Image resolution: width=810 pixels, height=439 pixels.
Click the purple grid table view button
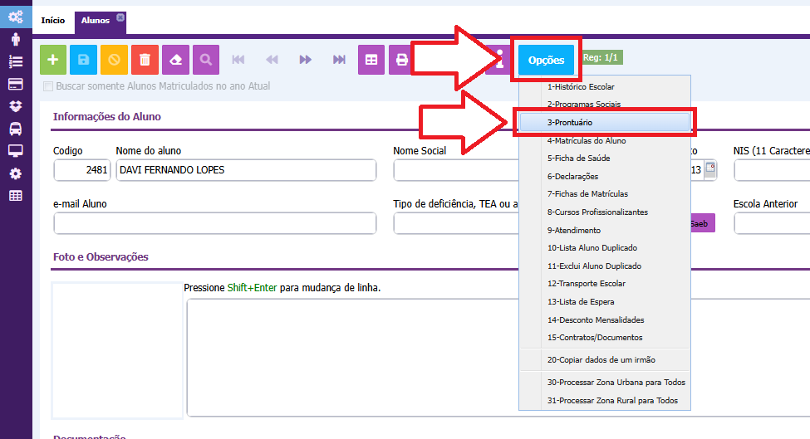371,60
